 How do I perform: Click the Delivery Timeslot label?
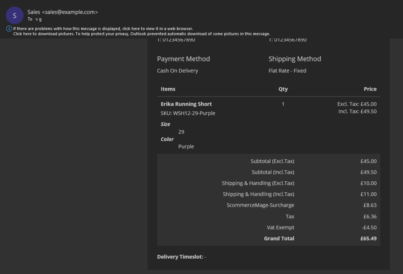(x=180, y=257)
